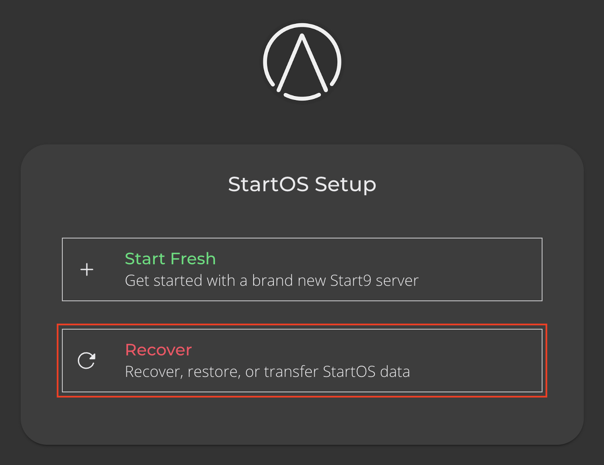Select the Start Fresh option
604x465 pixels.
coord(302,269)
